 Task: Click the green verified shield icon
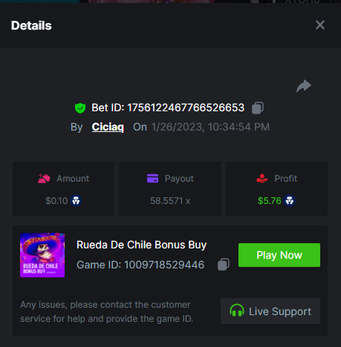tap(80, 108)
